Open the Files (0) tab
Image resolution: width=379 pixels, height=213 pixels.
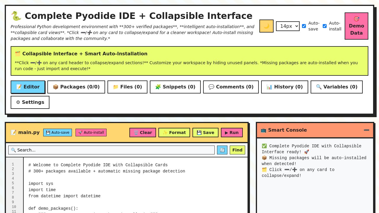tap(127, 87)
